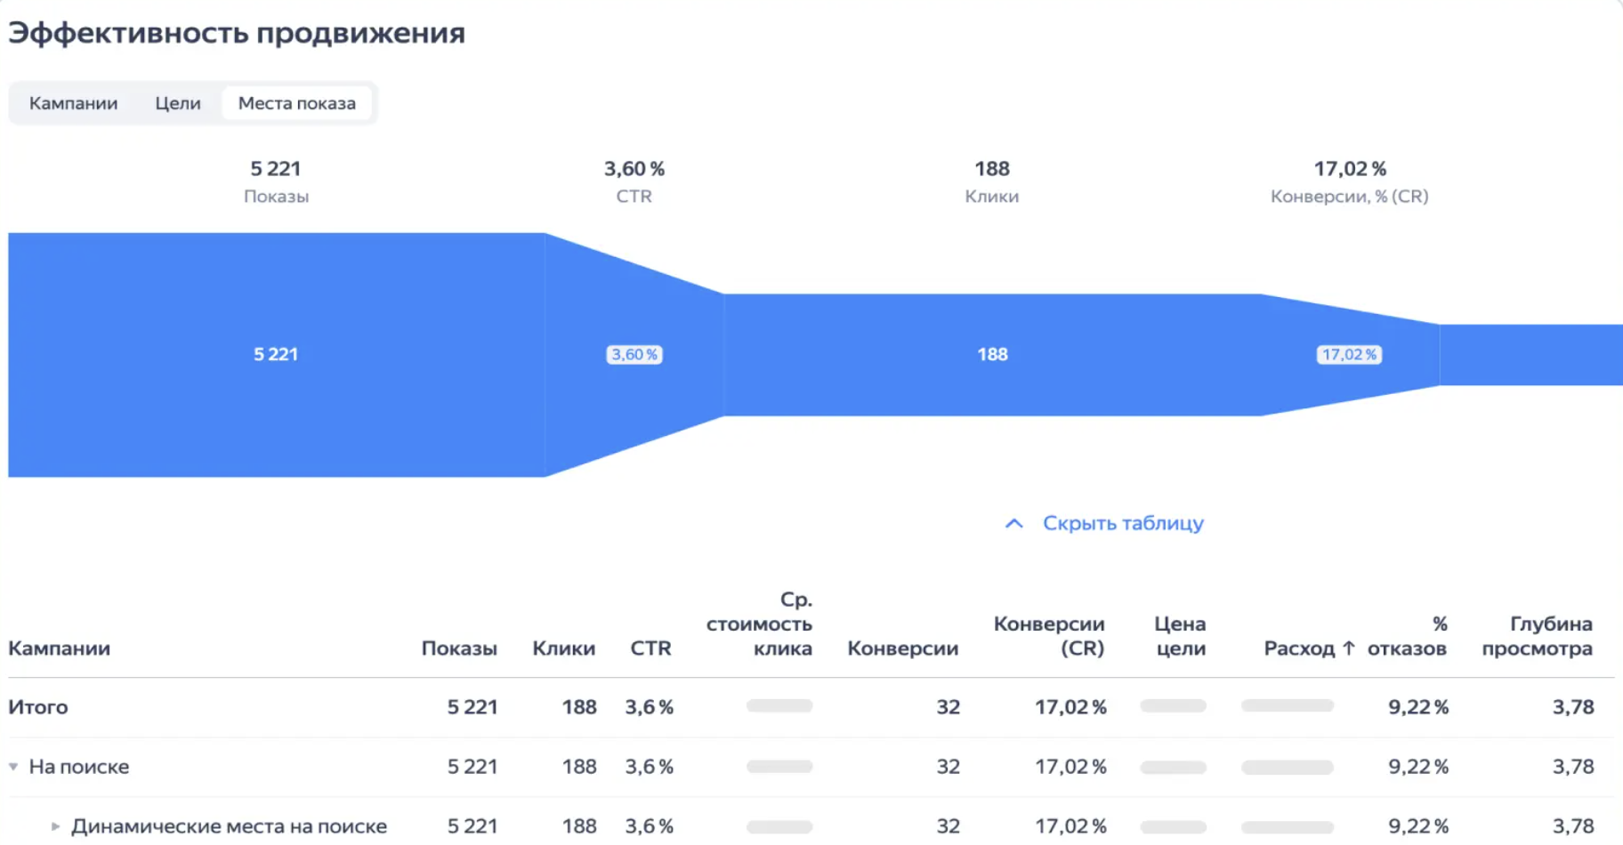
Task: Click the Глубина просмотра column header
Action: pos(1537,636)
